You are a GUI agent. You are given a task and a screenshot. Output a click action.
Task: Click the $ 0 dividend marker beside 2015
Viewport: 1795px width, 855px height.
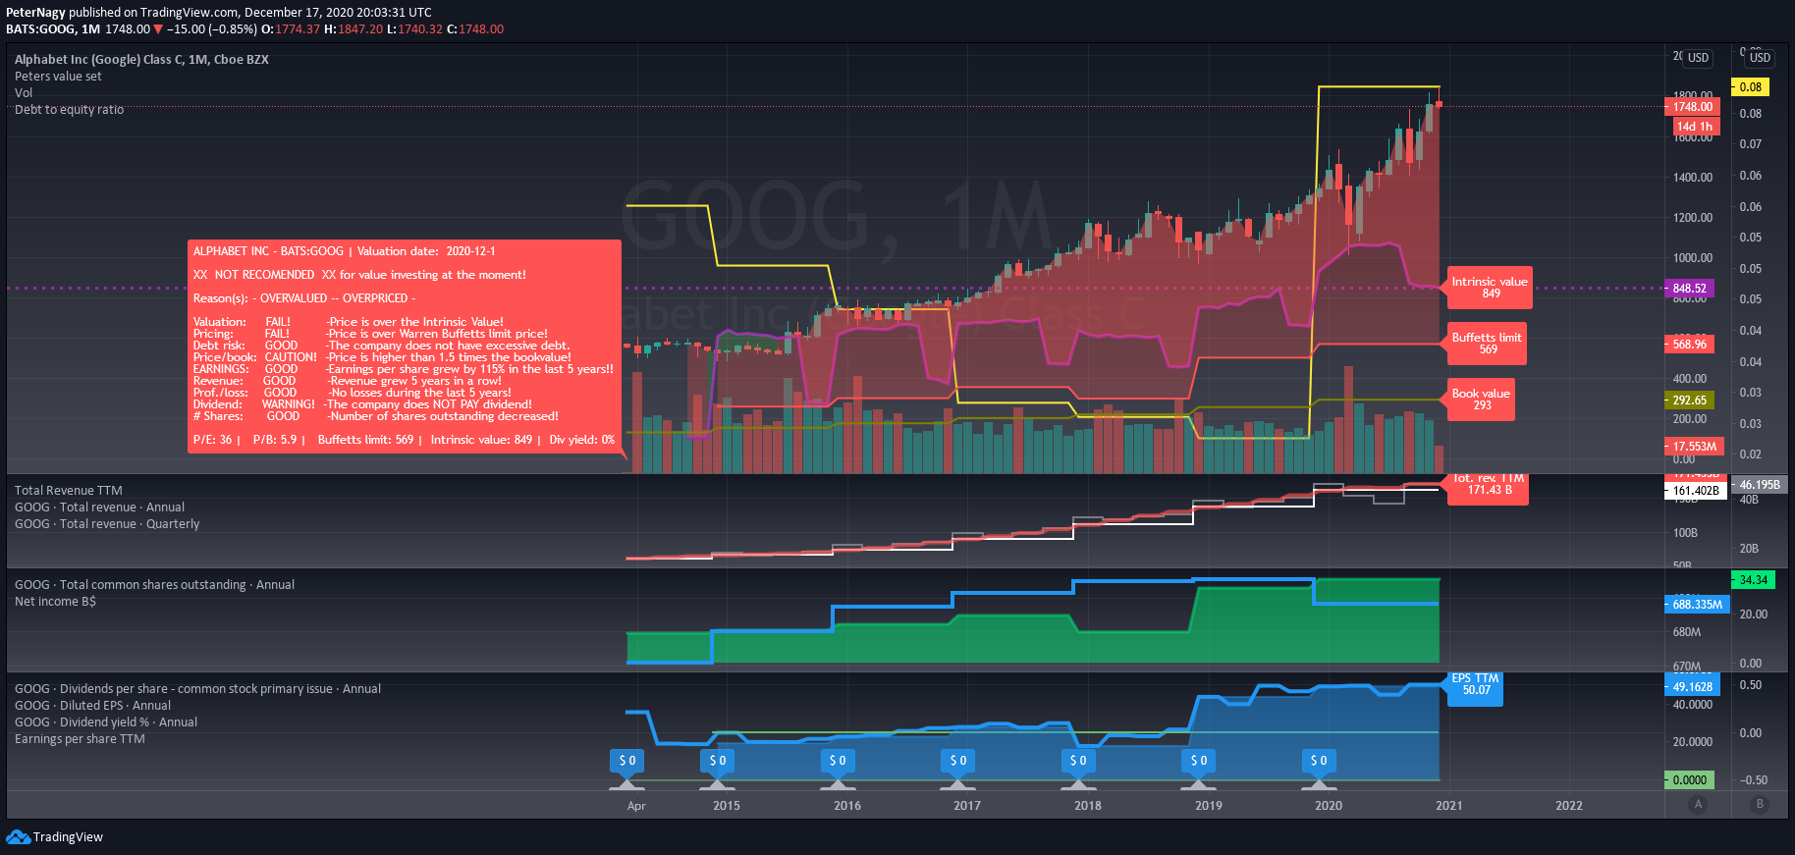coord(718,761)
